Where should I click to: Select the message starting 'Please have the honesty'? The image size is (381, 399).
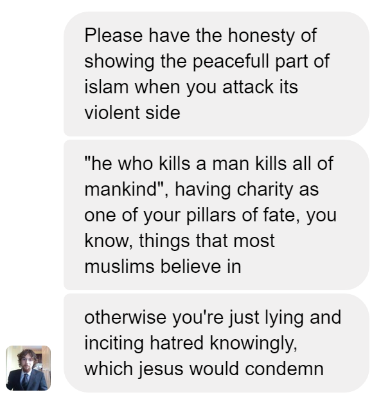pyautogui.click(x=216, y=74)
